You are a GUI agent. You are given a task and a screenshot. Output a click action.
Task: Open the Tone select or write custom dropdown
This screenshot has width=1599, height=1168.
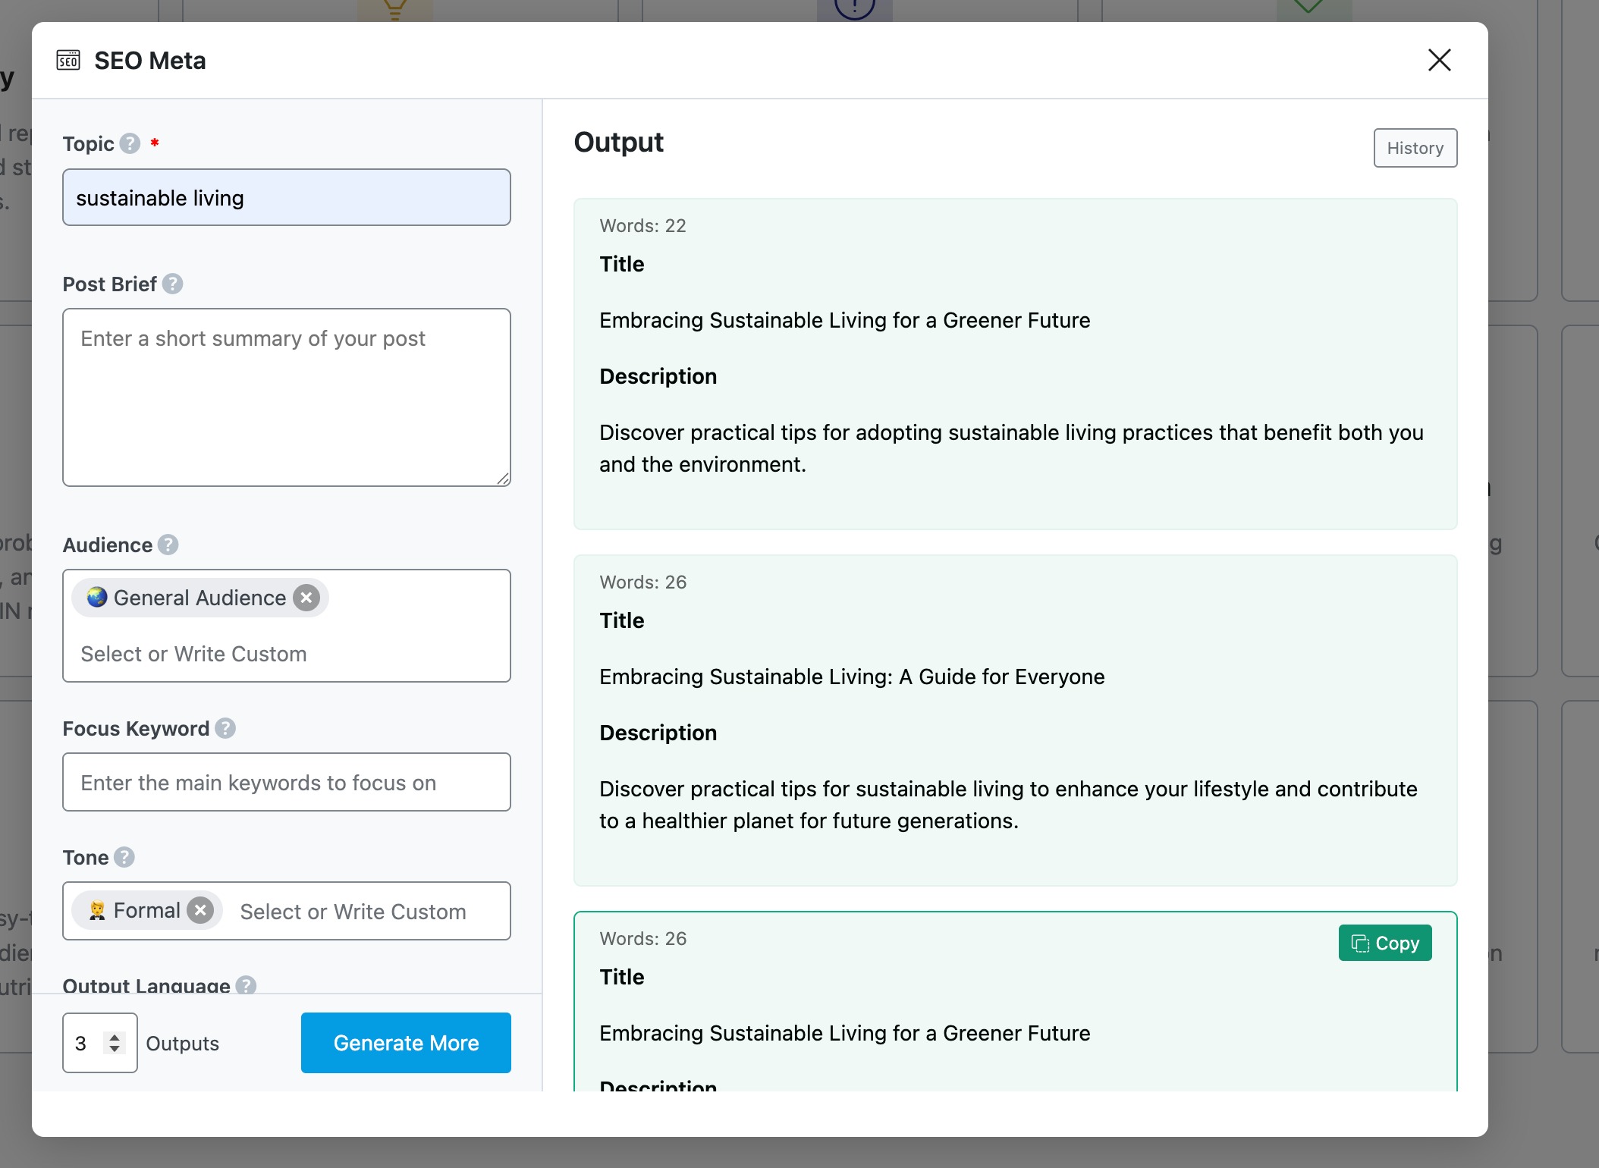coord(353,912)
